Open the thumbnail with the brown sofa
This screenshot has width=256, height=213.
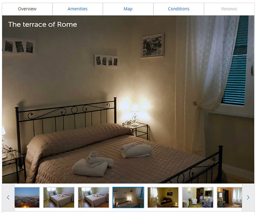(x=163, y=197)
